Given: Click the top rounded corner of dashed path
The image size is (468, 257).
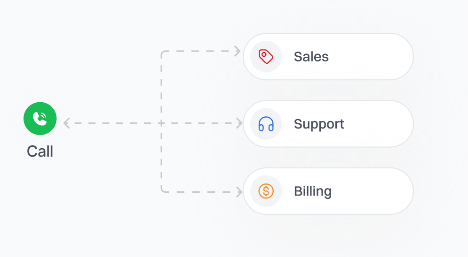Looking at the screenshot, I should point(163,53).
